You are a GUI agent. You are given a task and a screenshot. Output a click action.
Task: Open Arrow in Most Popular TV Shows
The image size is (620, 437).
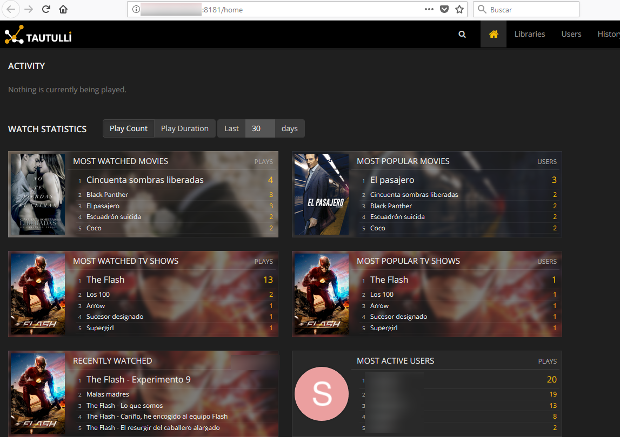pos(379,306)
